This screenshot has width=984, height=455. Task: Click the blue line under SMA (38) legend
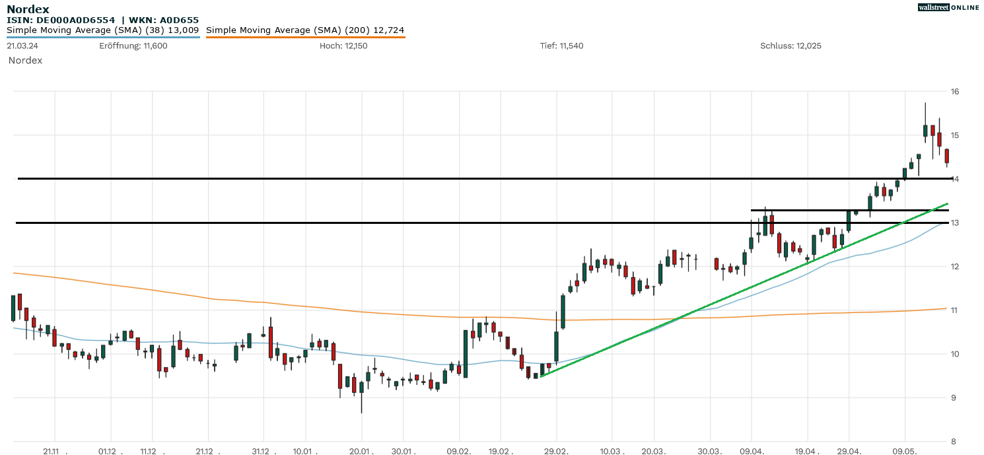pos(102,37)
